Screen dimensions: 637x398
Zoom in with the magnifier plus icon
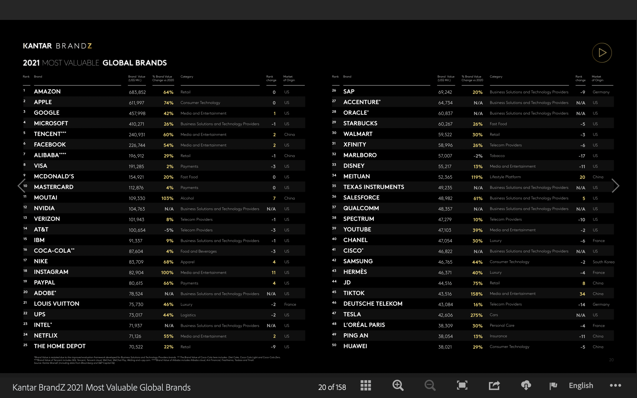click(398, 386)
